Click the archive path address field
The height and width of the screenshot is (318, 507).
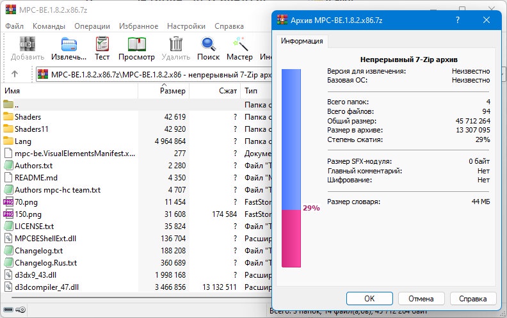[154, 74]
